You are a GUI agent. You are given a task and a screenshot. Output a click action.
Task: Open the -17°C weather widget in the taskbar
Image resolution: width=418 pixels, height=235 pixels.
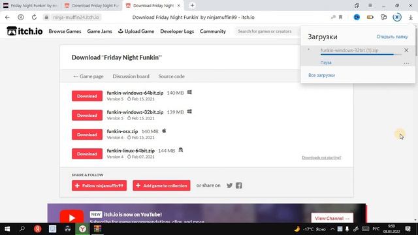pos(310,229)
